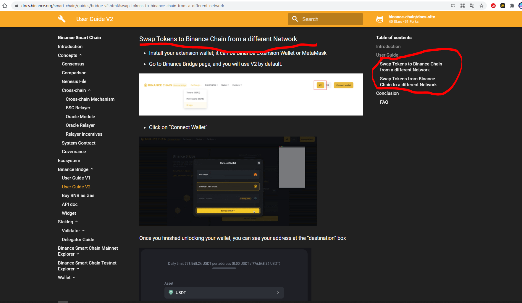Jump to FAQ in table of contents

point(384,102)
